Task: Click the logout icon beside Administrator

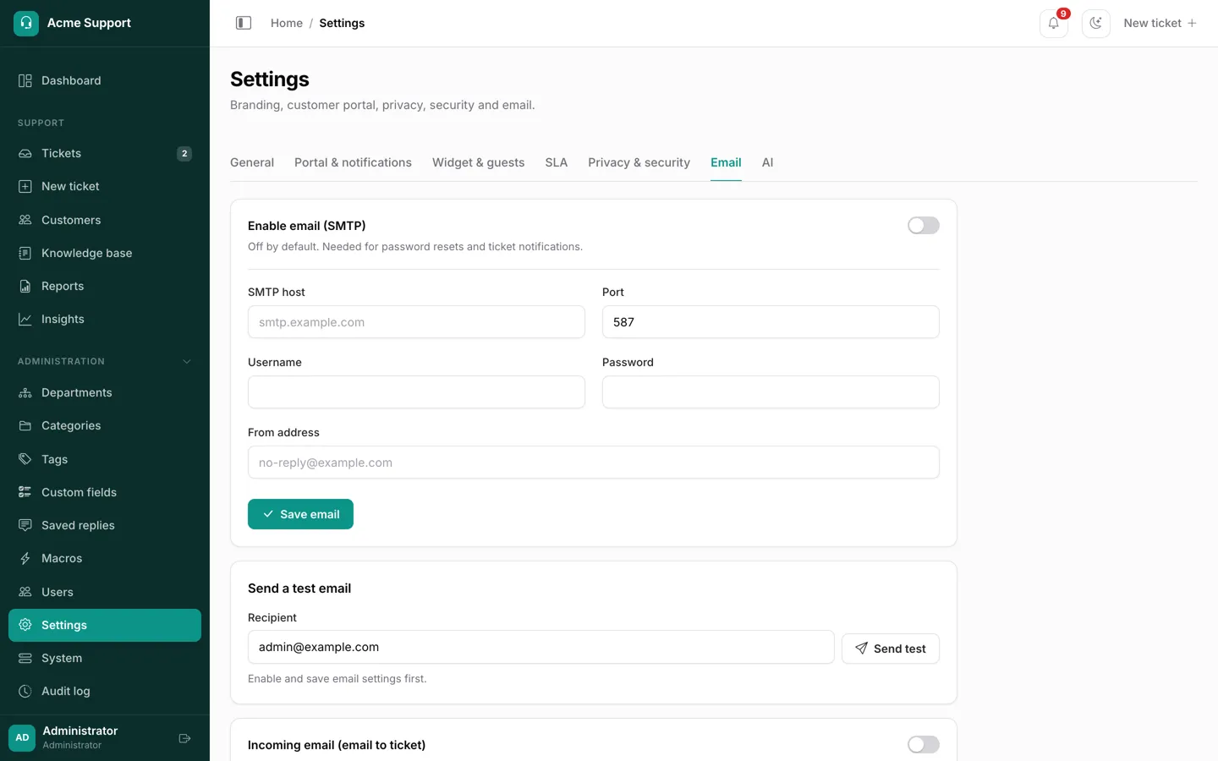Action: [184, 738]
